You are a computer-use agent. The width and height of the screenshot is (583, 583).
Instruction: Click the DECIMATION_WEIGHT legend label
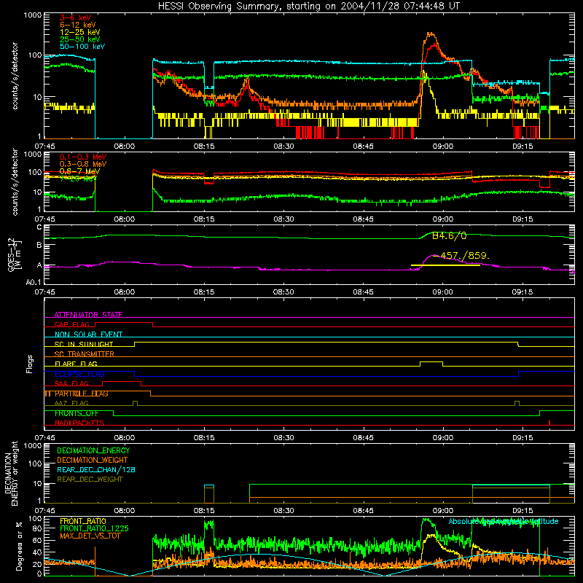coord(93,460)
